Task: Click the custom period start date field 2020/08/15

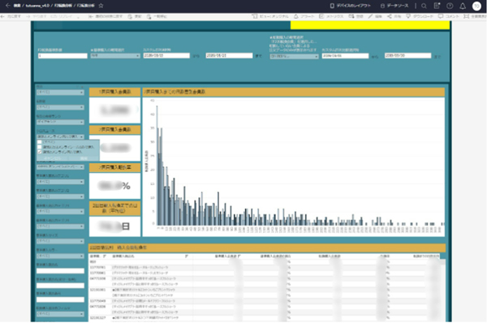Action: 166,56
